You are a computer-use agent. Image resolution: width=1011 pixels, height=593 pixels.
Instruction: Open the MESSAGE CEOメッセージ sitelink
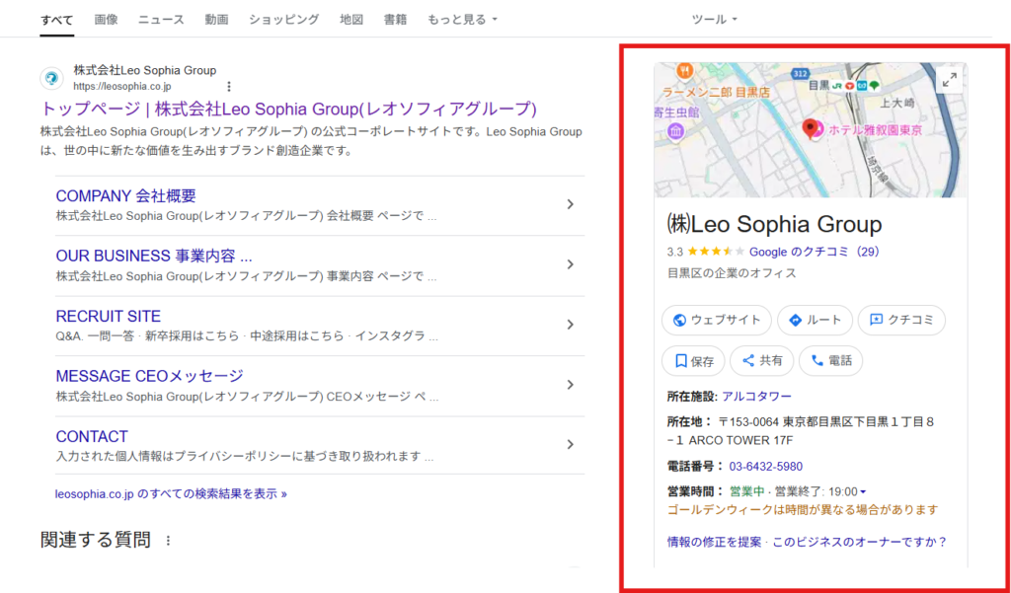tap(150, 376)
